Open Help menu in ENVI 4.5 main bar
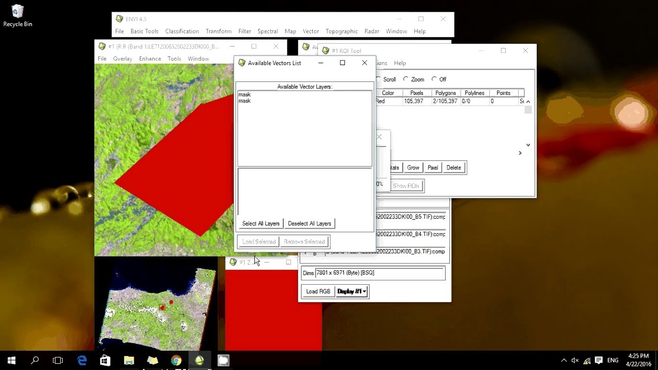Image resolution: width=658 pixels, height=370 pixels. (419, 31)
